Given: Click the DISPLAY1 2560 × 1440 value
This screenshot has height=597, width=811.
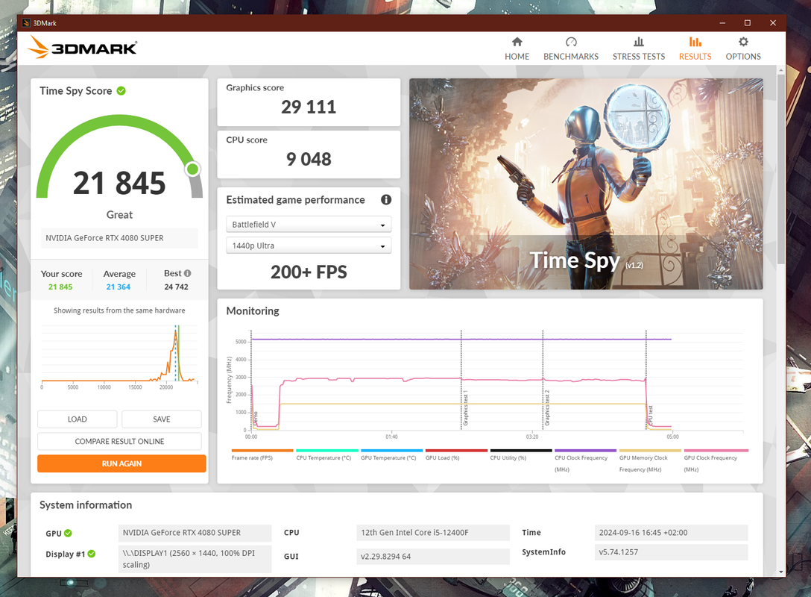Looking at the screenshot, I should coord(195,559).
